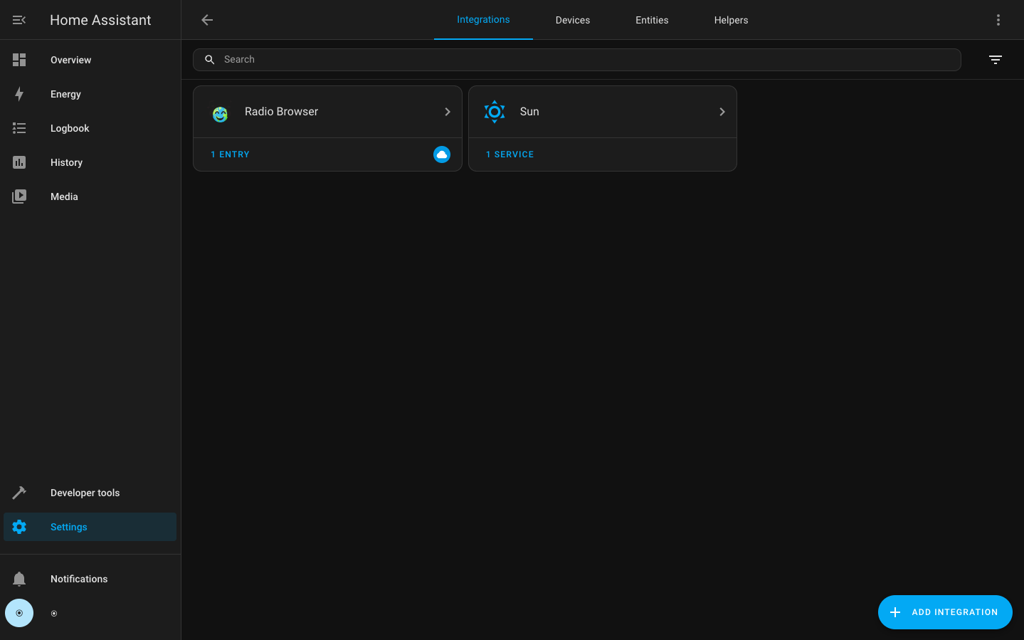Image resolution: width=1024 pixels, height=640 pixels.
Task: Open the three-dot overflow menu
Action: click(x=998, y=20)
